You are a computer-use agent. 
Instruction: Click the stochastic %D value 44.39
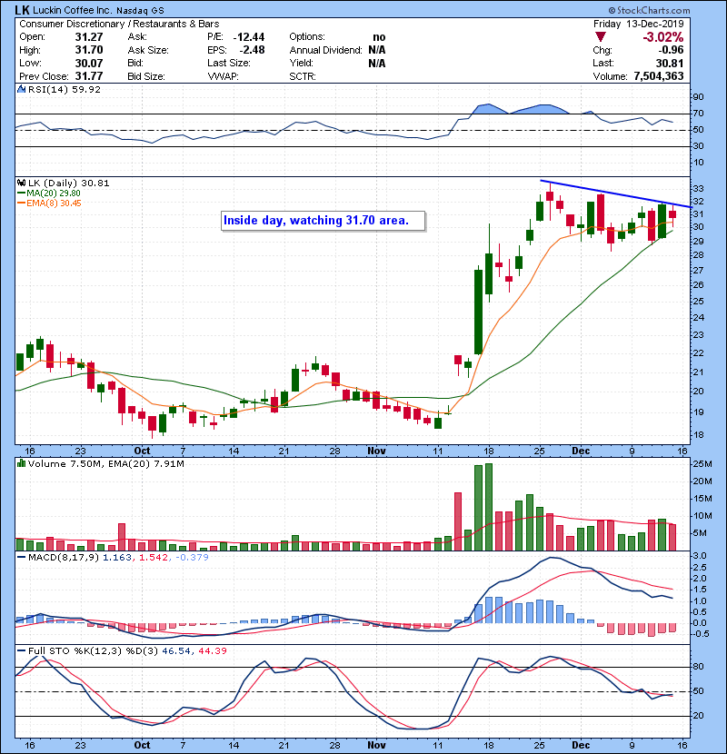tap(212, 650)
